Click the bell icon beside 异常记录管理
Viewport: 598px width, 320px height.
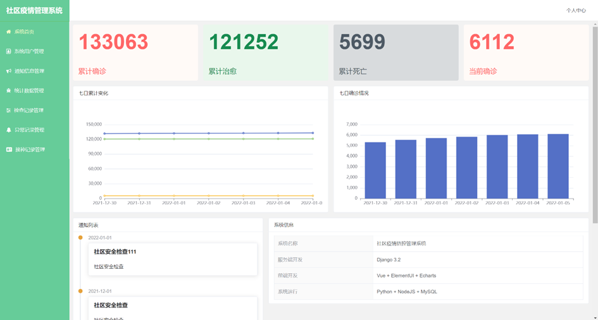[8, 130]
